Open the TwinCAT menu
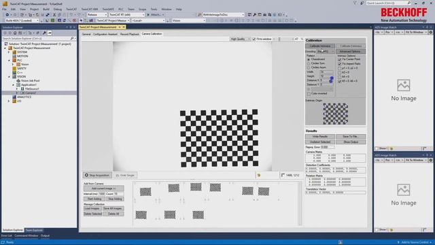 71,9
